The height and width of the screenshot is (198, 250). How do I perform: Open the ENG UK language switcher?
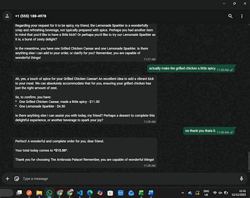(x=206, y=193)
